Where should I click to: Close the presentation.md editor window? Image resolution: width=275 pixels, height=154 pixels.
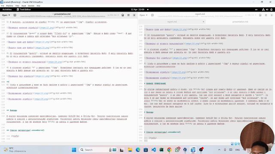point(134,15)
